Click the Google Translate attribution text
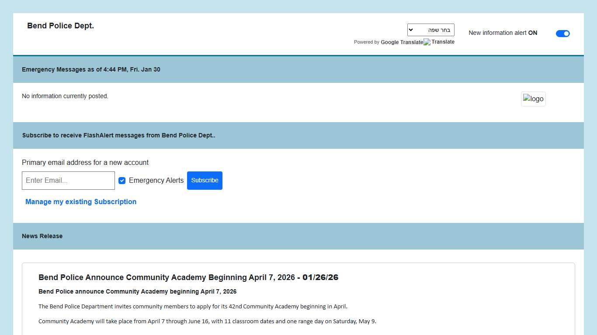Image resolution: width=597 pixels, height=335 pixels. click(x=402, y=42)
